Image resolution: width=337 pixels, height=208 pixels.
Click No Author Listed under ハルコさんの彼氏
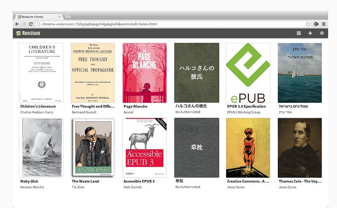click(x=188, y=112)
